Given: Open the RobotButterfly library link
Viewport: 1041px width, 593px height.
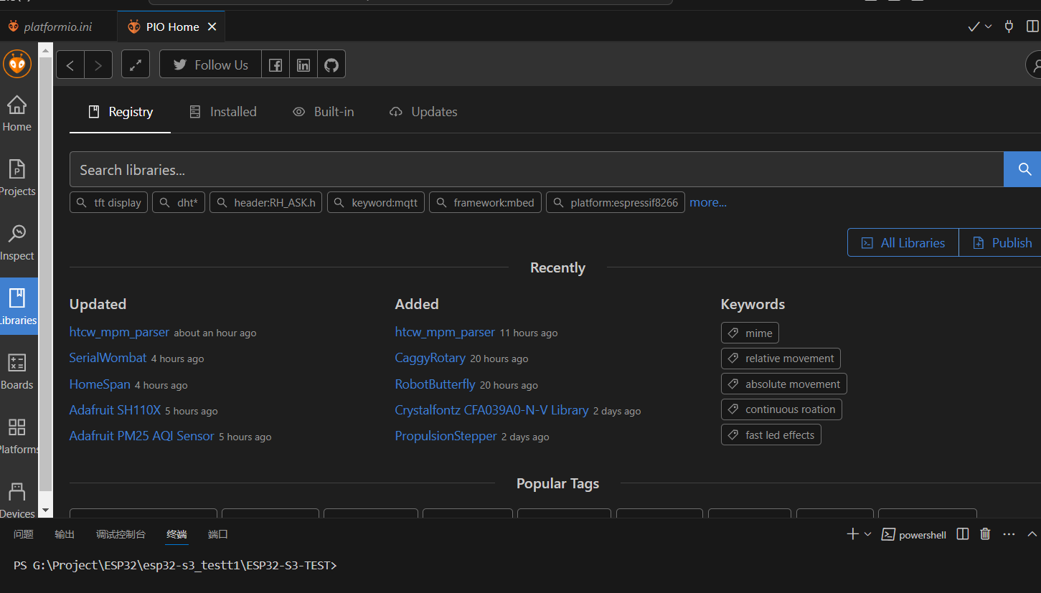Looking at the screenshot, I should (435, 384).
